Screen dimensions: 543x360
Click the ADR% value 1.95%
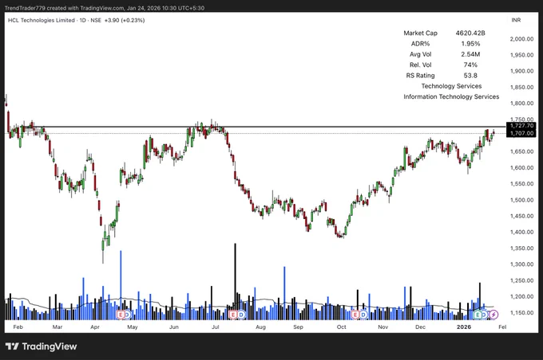point(470,44)
